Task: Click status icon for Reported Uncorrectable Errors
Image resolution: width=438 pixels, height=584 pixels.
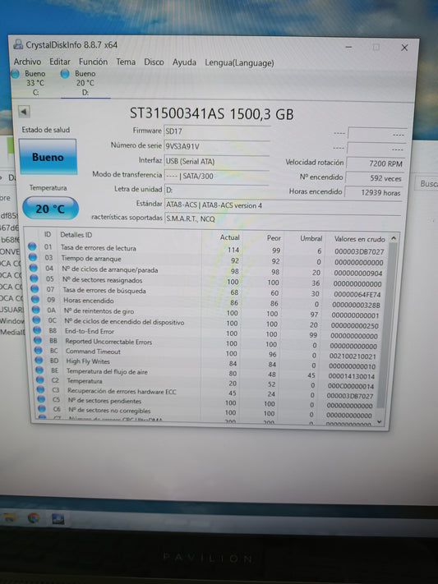Action: point(38,340)
